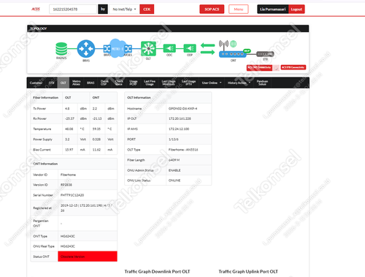Expand the User Online dropdown menu
Viewport: 365px width, 277px height.
pyautogui.click(x=212, y=83)
